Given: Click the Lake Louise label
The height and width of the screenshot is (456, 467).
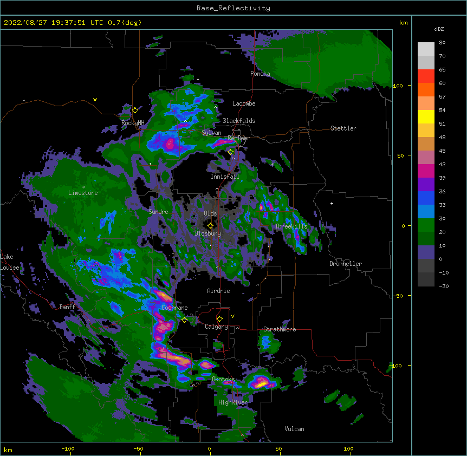Looking at the screenshot, I should 9,262.
